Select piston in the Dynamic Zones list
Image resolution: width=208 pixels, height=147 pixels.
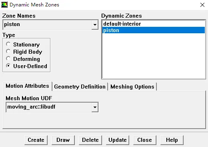click(154, 30)
